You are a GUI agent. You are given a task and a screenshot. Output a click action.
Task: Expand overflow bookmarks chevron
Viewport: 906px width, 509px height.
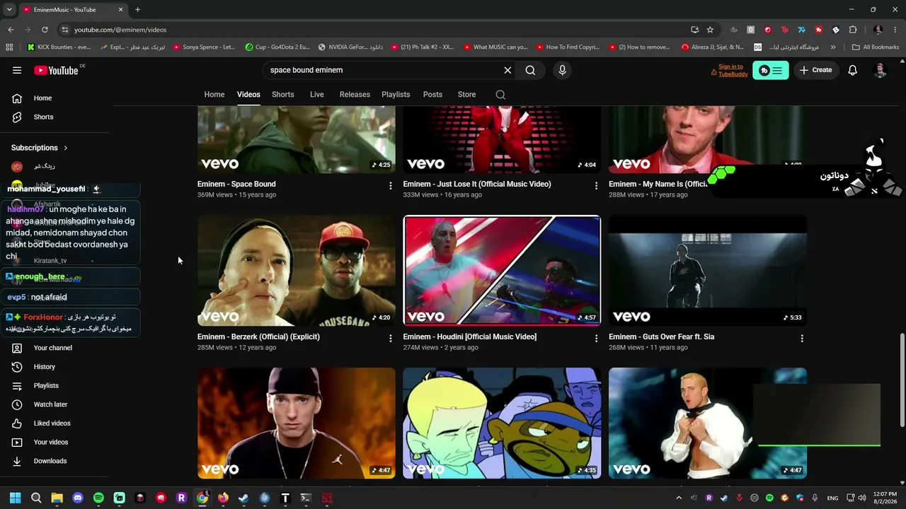[833, 47]
